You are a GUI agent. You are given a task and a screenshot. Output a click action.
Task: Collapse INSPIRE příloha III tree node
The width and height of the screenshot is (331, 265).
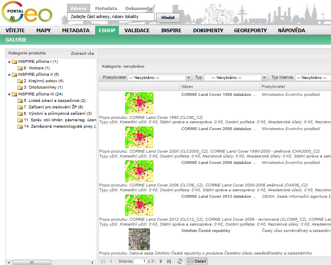pyautogui.click(x=9, y=94)
